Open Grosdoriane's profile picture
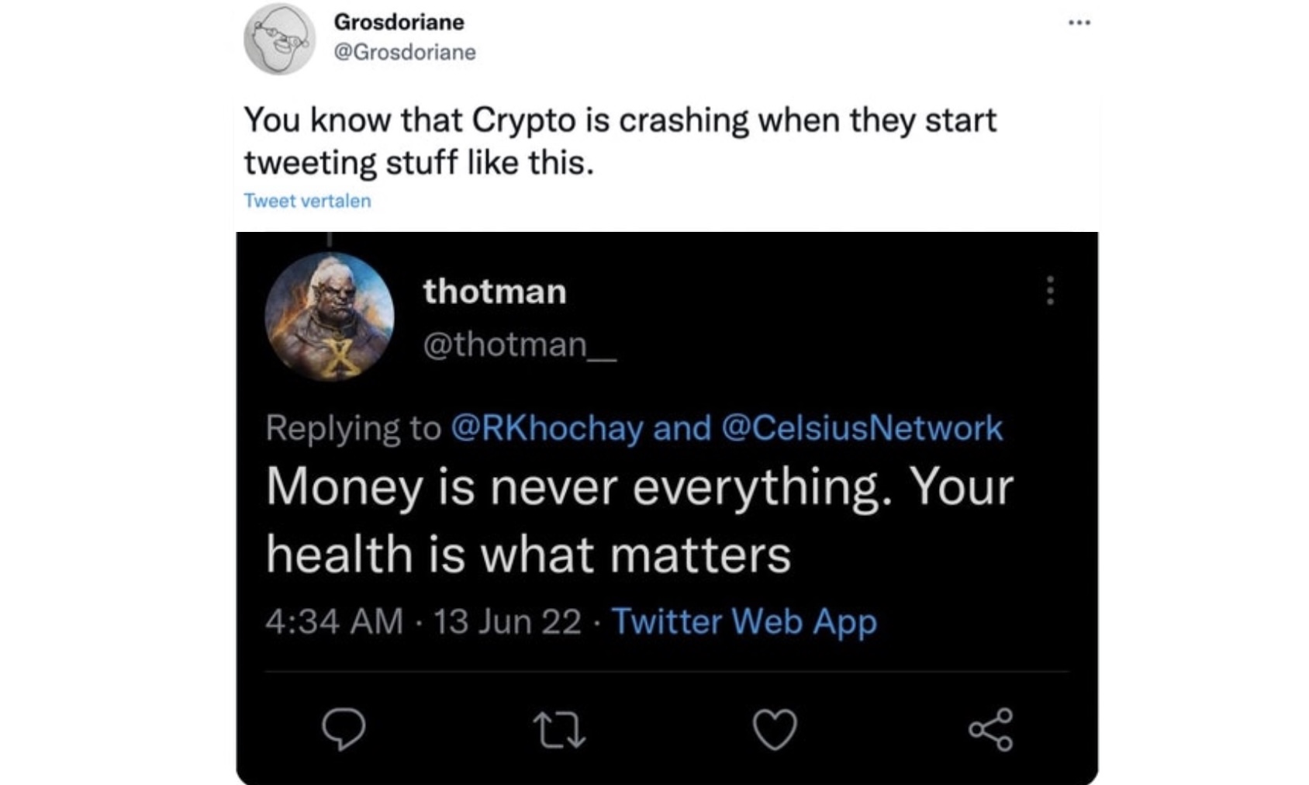 pos(279,40)
